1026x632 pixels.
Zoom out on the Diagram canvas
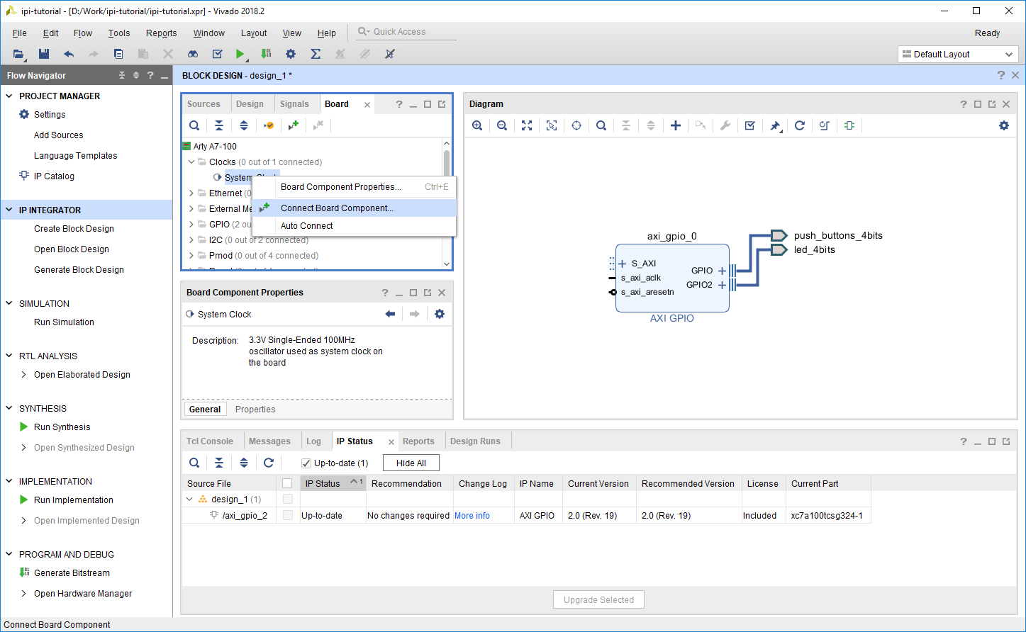pos(502,125)
